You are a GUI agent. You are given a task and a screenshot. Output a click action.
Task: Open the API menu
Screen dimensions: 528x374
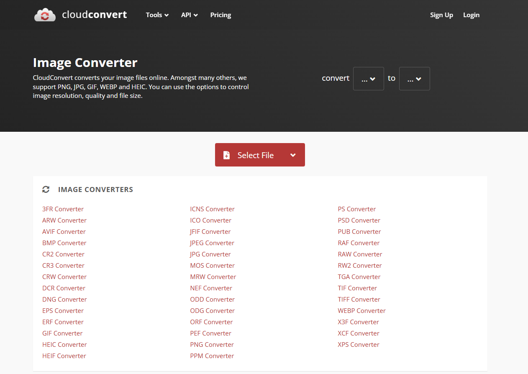(189, 15)
